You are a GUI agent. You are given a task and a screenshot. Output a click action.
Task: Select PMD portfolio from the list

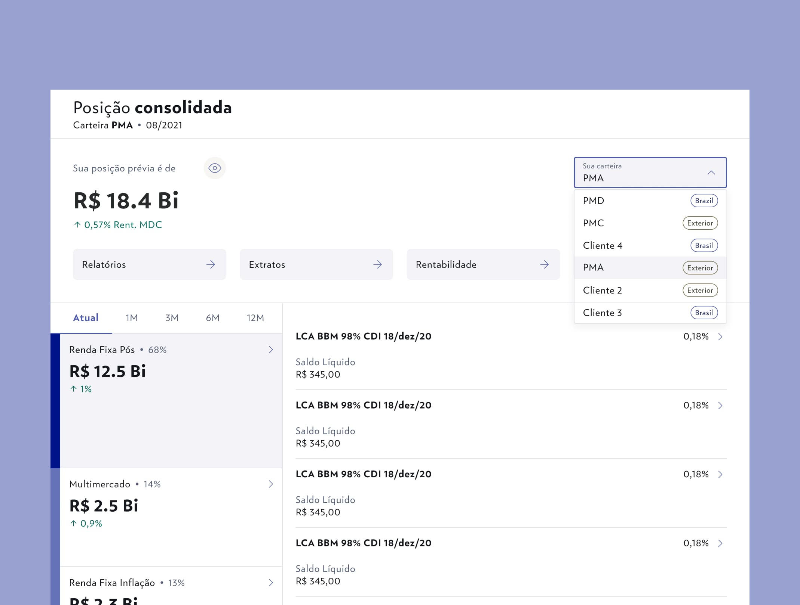point(650,201)
